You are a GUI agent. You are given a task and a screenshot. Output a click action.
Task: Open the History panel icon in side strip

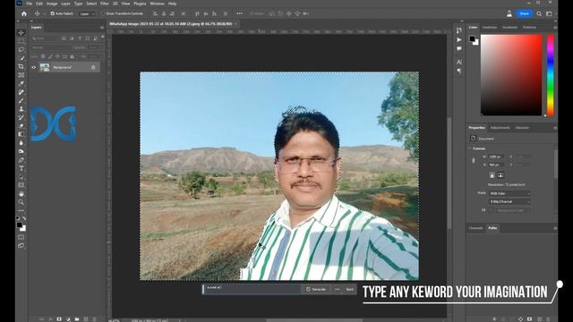pos(459,30)
